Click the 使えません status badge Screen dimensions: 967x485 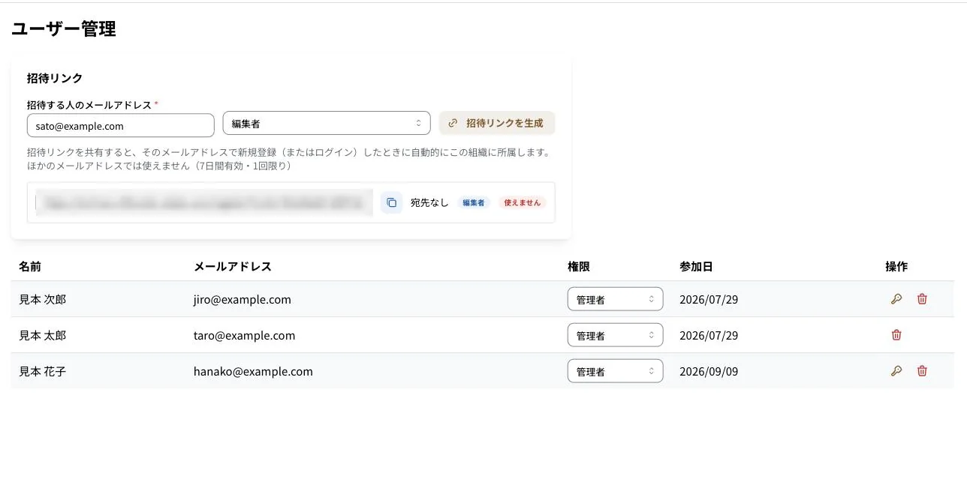[522, 202]
